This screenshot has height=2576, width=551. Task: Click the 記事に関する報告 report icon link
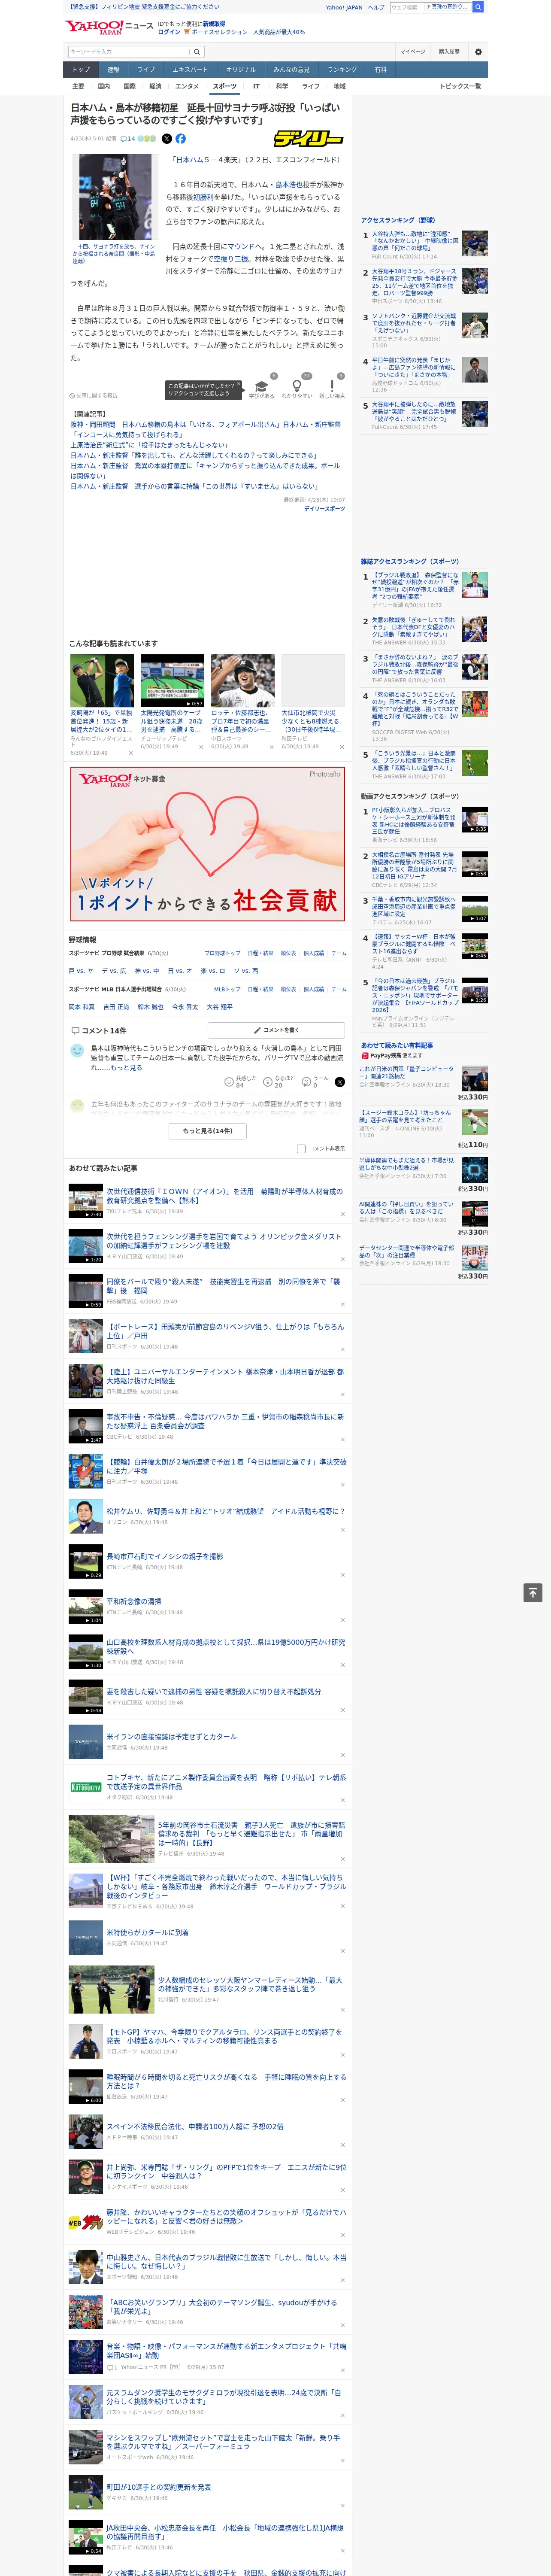(x=93, y=395)
